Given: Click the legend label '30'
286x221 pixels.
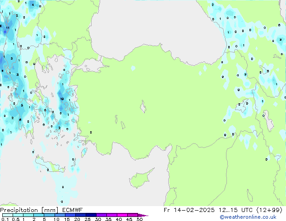Looking at the screenshot, I should click(98, 219).
